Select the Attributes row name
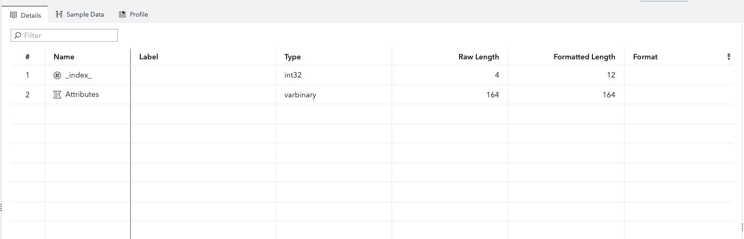This screenshot has width=744, height=239. (x=82, y=95)
